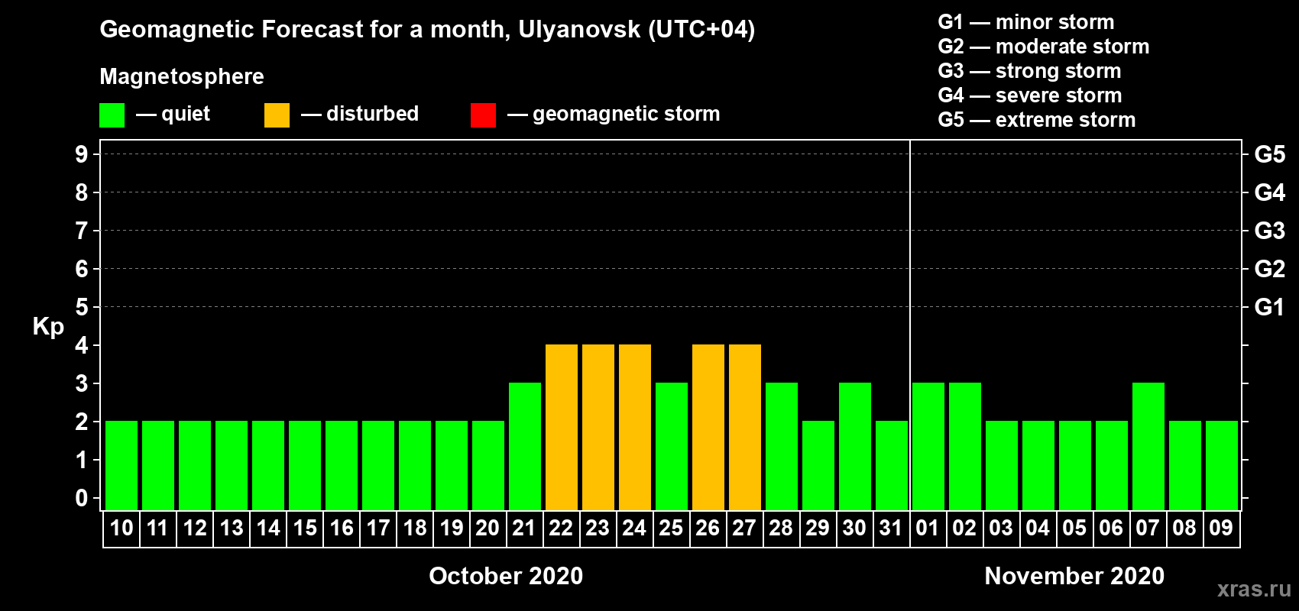Click the 'G4 — severe storm' legend line
Screen dimensions: 1299x611
[x=1029, y=95]
